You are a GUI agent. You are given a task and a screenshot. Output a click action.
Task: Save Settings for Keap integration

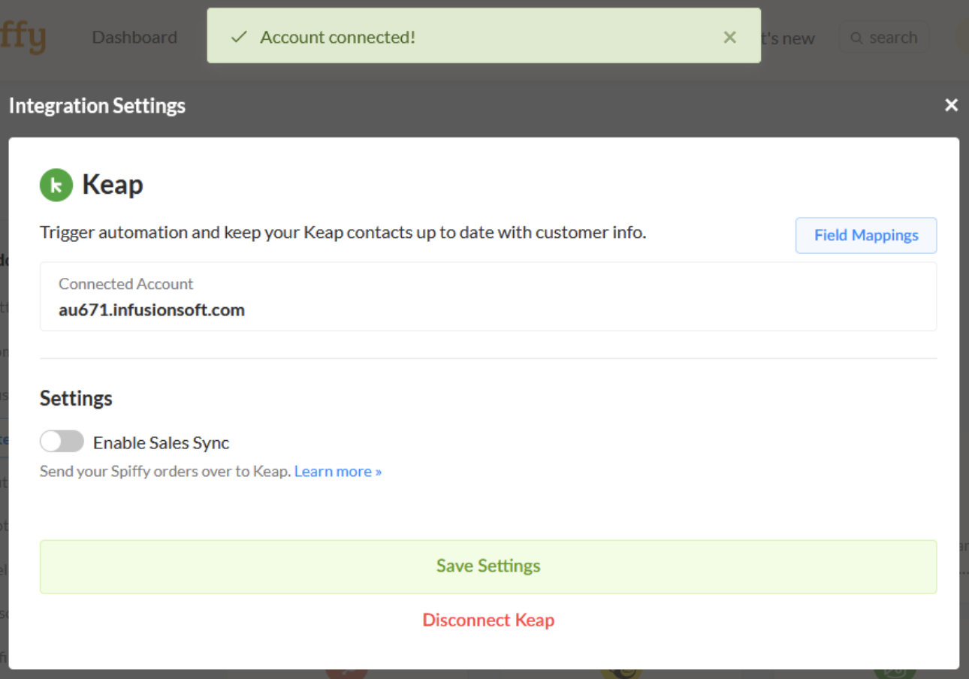(x=488, y=566)
